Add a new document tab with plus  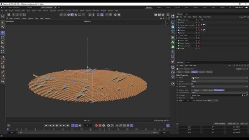pos(59,7)
